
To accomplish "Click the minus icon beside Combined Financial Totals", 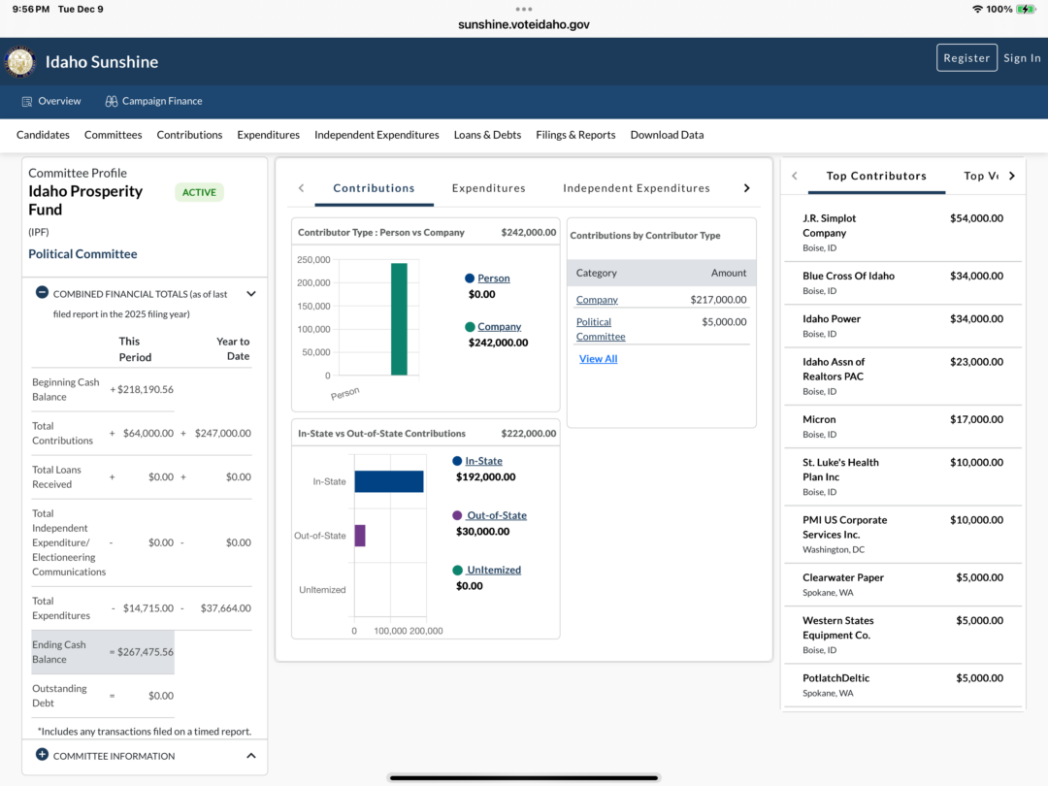I will (x=42, y=292).
